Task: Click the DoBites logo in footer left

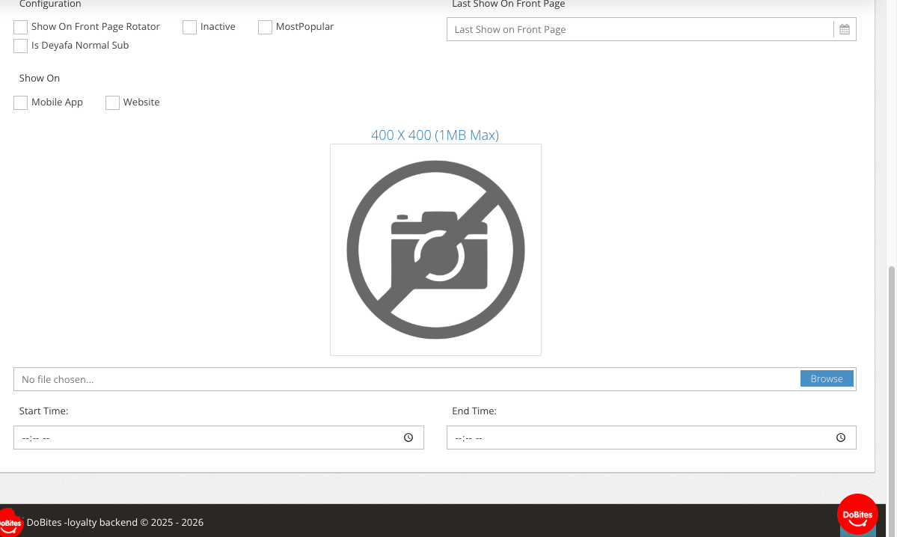Action: (x=10, y=522)
